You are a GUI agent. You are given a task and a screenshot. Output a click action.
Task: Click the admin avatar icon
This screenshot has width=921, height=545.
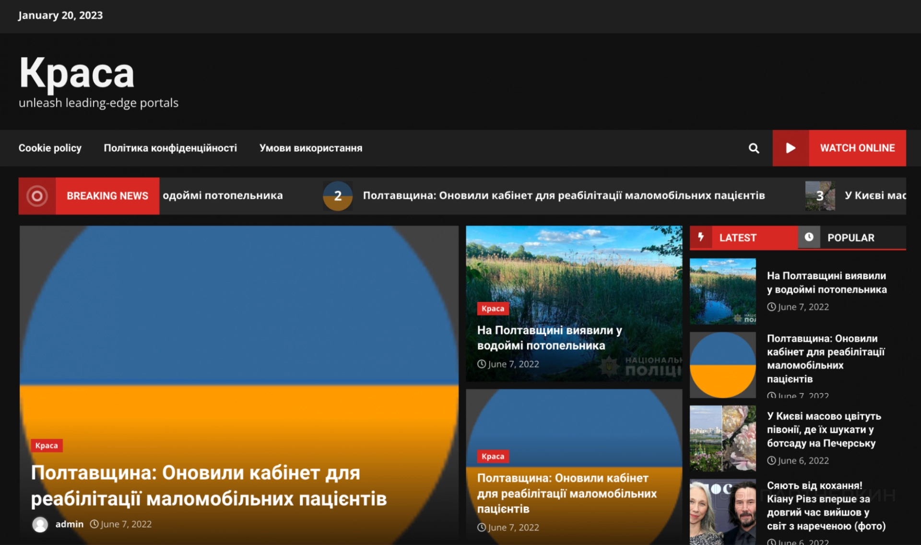pyautogui.click(x=40, y=524)
